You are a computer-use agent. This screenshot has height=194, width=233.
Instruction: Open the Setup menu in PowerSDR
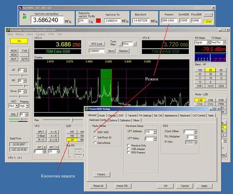click(x=10, y=34)
